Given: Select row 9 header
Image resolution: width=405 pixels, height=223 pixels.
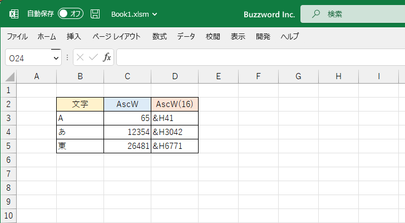Looking at the screenshot, I should [8, 202].
